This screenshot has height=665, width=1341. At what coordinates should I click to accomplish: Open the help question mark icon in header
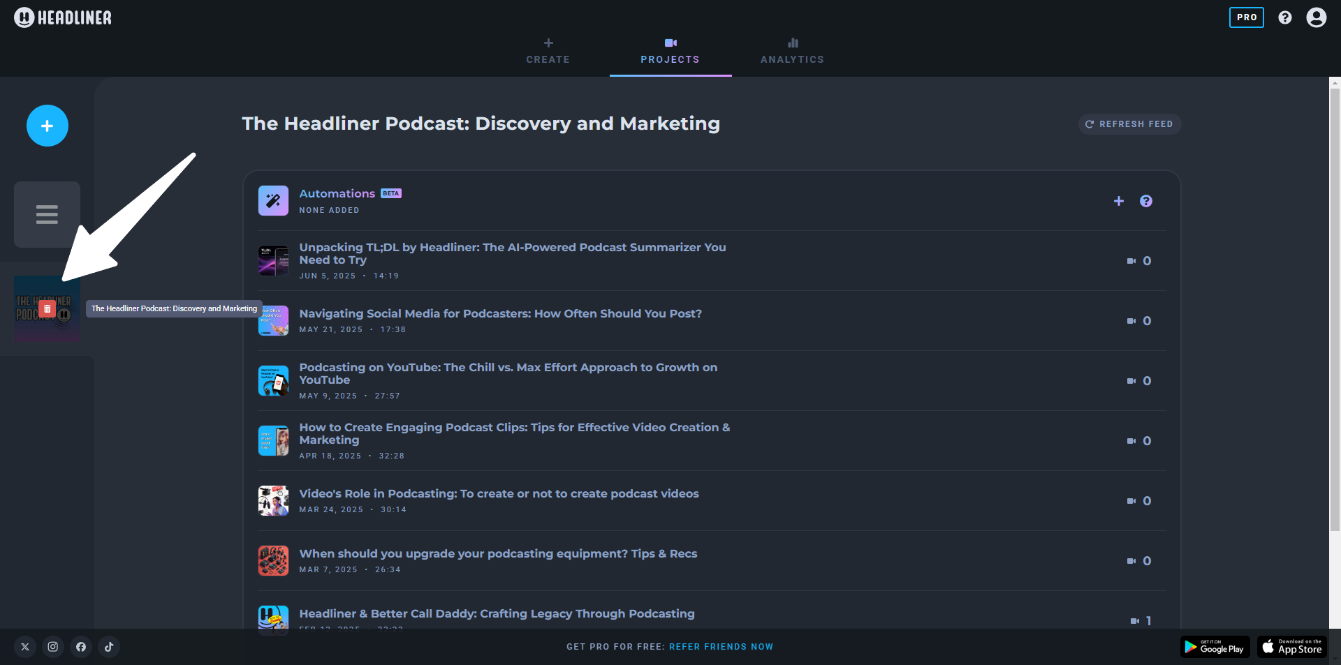pos(1284,17)
